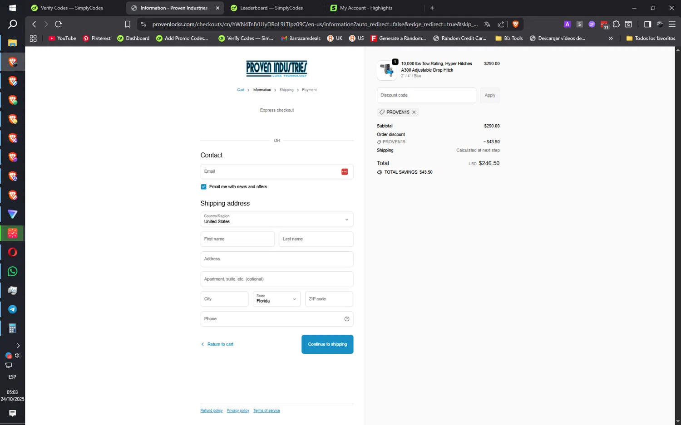Click the City input field
Viewport: 681px width, 425px height.
pyautogui.click(x=224, y=299)
